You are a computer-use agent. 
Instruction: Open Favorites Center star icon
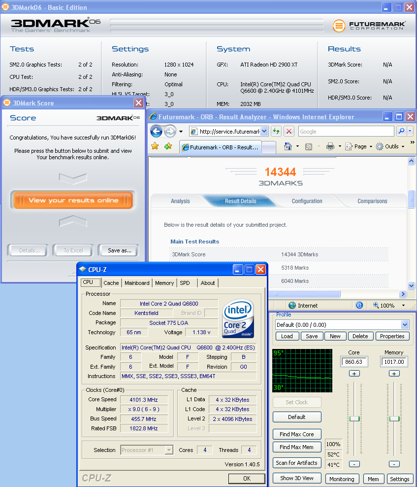pos(155,146)
